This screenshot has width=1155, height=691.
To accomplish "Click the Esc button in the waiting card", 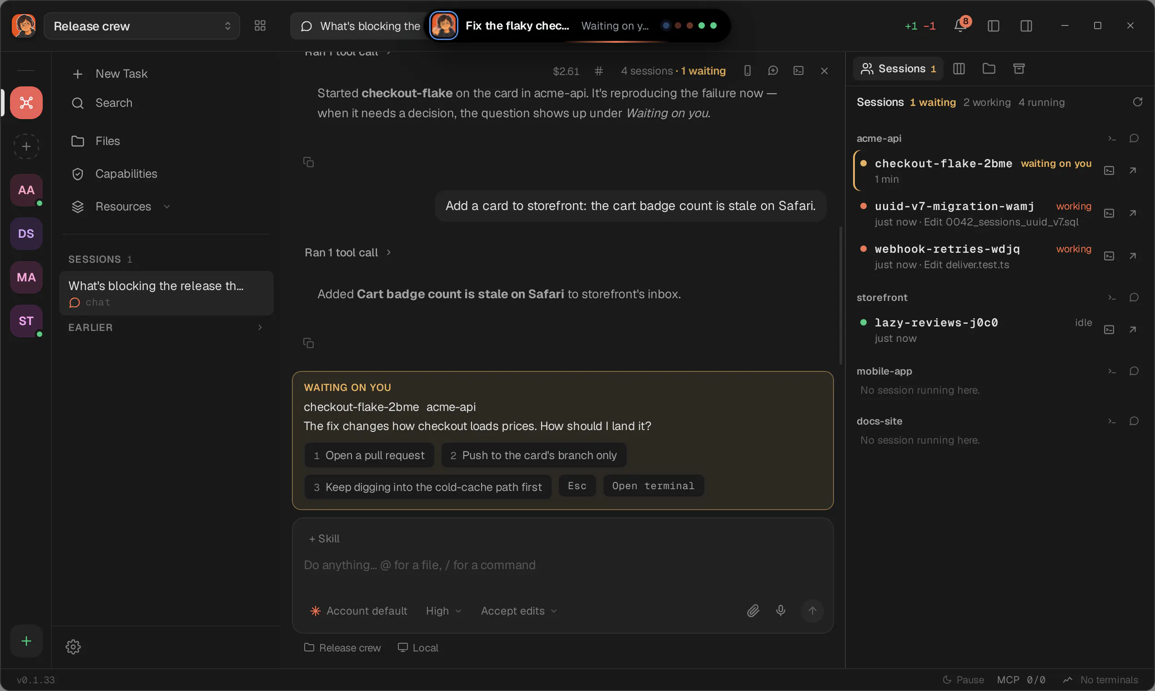I will click(x=577, y=486).
